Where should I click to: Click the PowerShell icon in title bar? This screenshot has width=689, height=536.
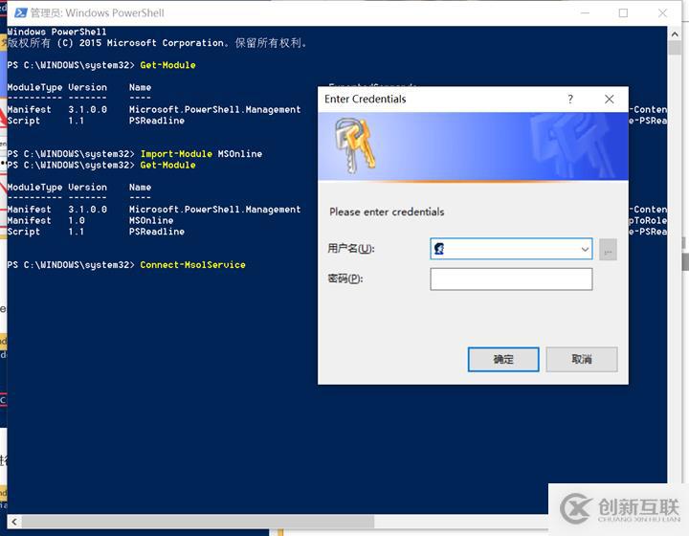(21, 12)
